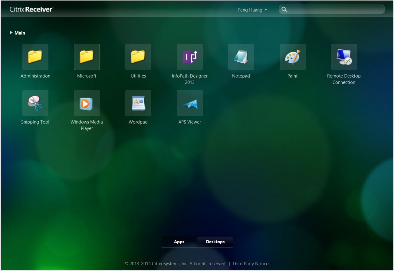Click inside the search field
This screenshot has width=394, height=271.
335,9
